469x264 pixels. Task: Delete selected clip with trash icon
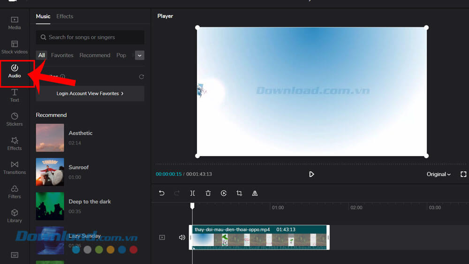pyautogui.click(x=208, y=193)
